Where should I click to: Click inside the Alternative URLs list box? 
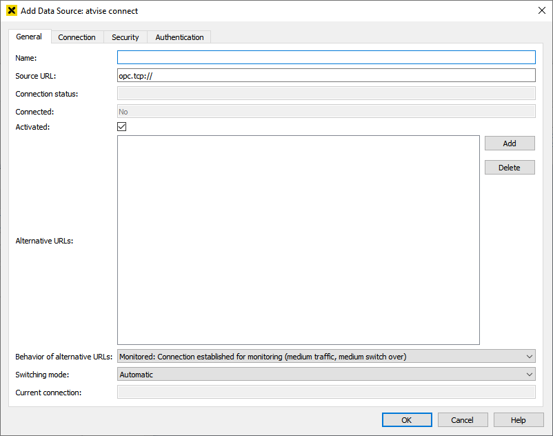(x=298, y=239)
